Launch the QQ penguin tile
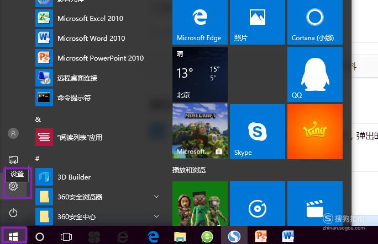The image size is (378, 244). coord(315,74)
